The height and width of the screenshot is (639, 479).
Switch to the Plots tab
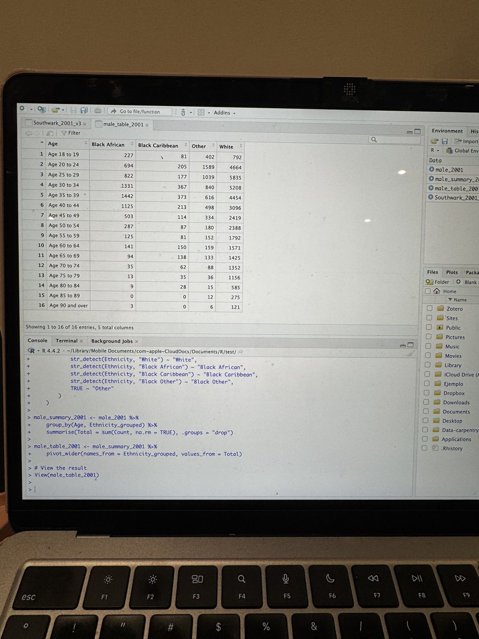point(452,272)
